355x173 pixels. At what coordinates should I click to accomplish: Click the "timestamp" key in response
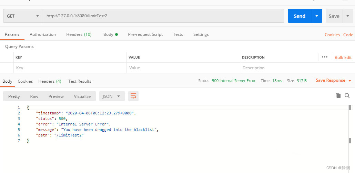(49, 113)
